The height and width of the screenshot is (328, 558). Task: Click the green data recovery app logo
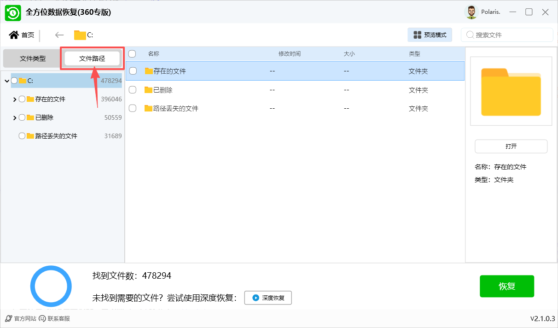pyautogui.click(x=13, y=13)
